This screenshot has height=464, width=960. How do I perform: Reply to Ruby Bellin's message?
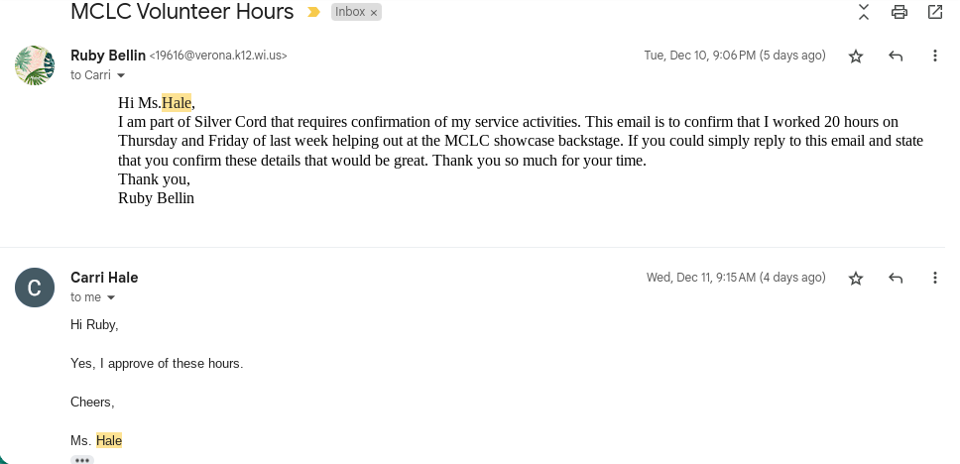[896, 57]
